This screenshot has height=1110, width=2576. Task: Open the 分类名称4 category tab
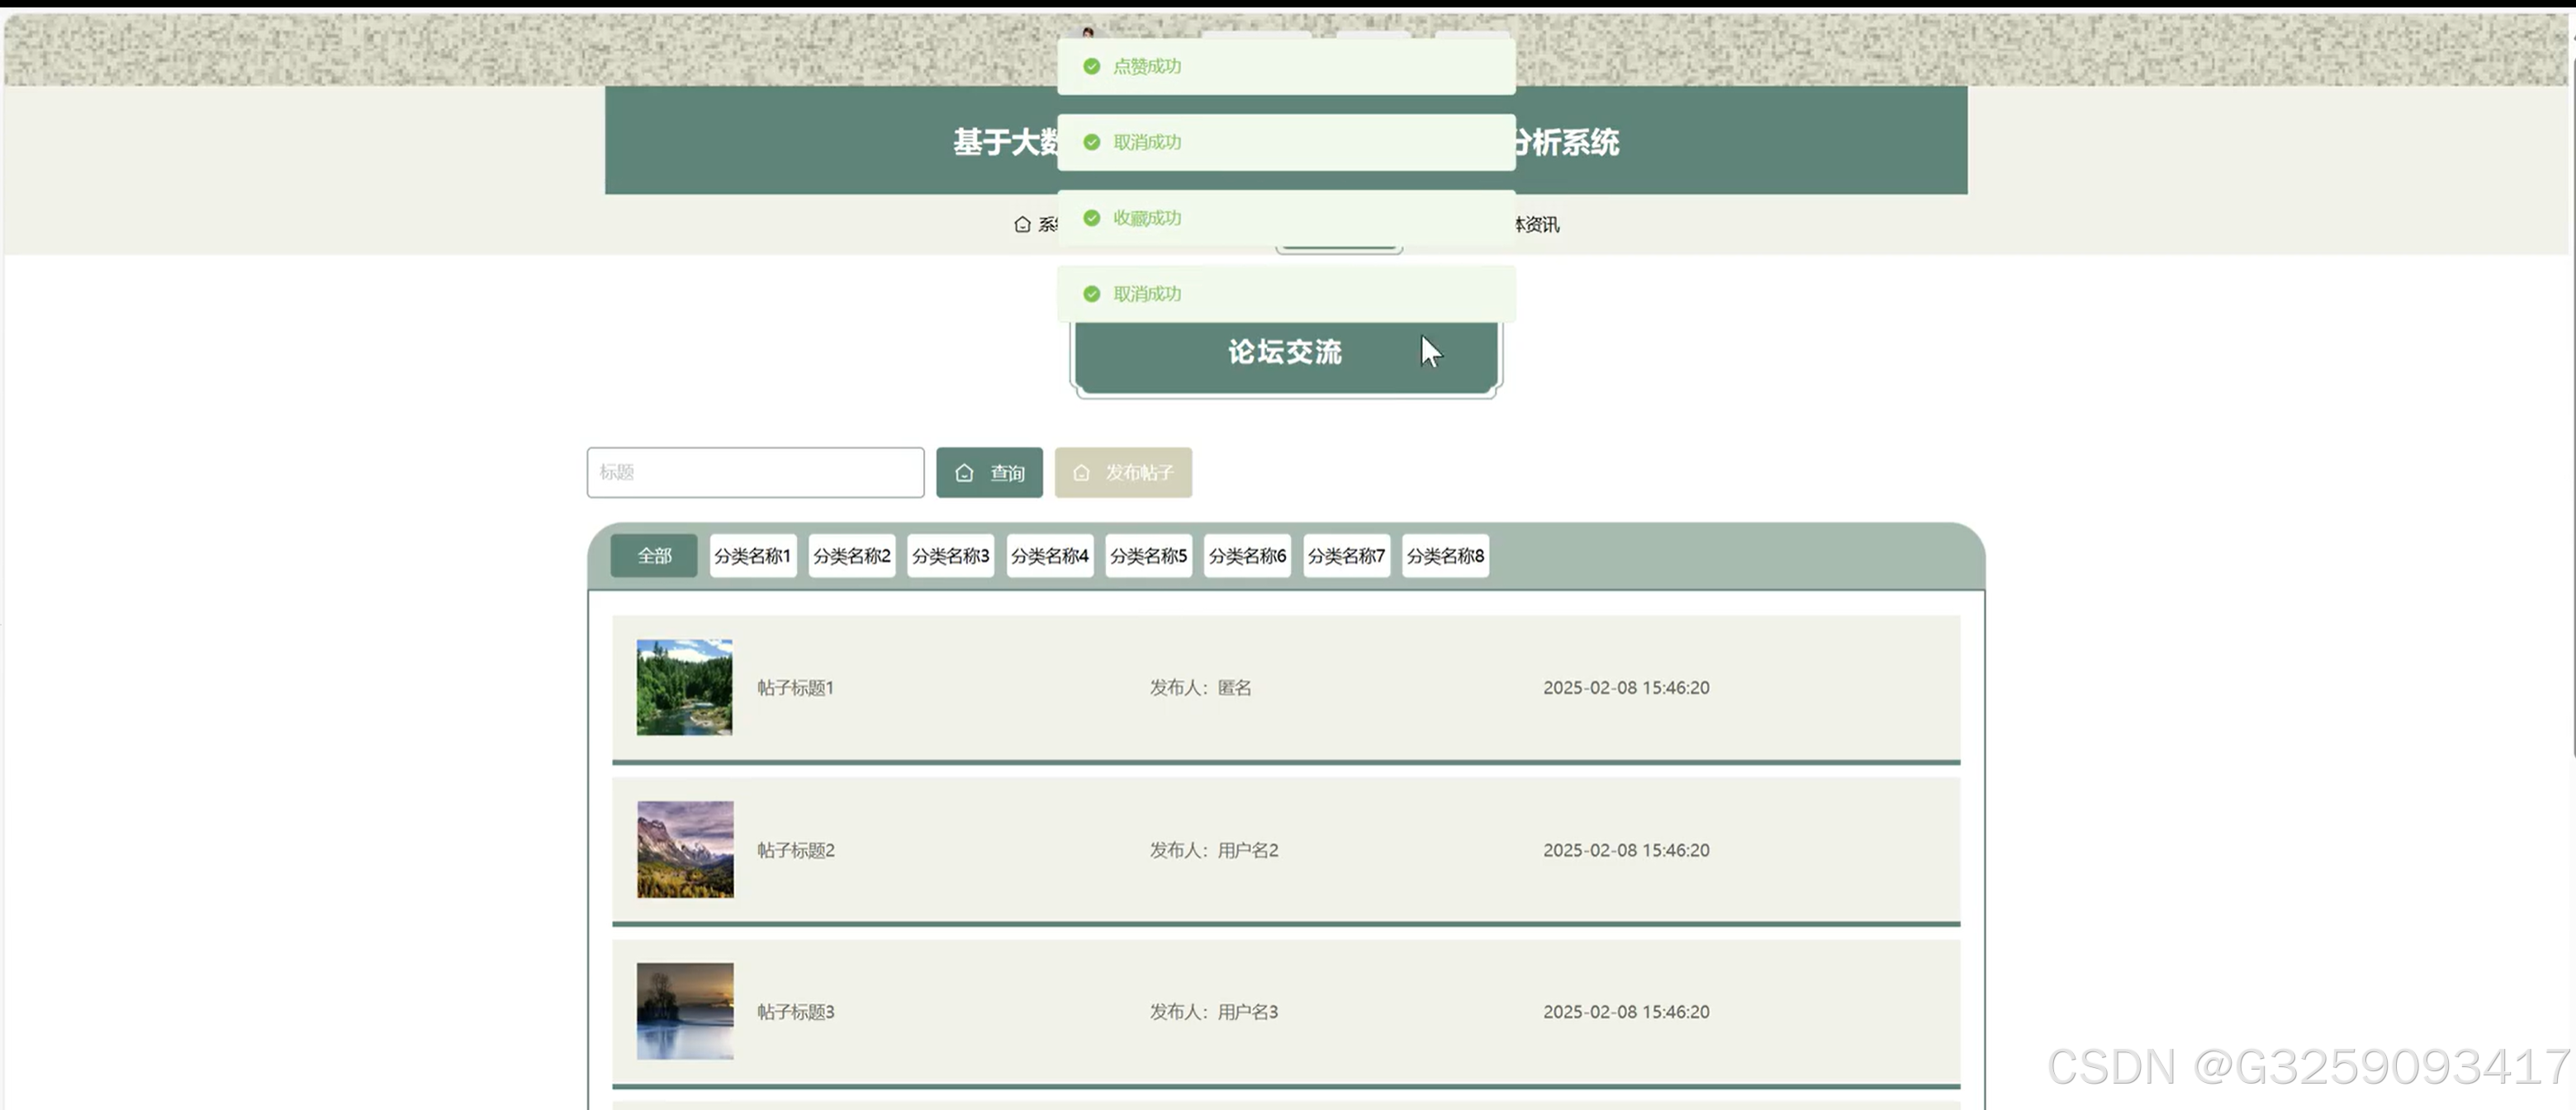(1050, 555)
